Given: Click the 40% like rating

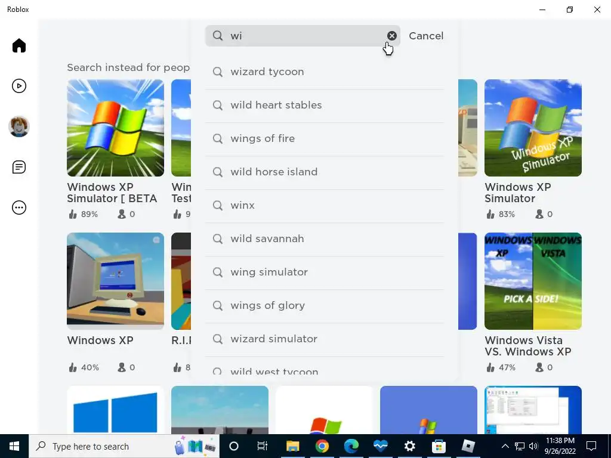Looking at the screenshot, I should (84, 367).
